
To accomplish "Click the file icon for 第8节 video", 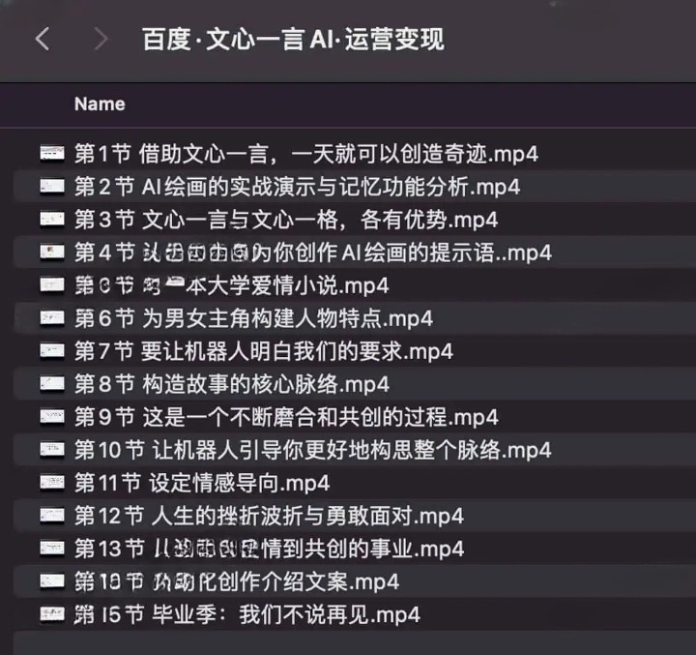I will pos(52,384).
